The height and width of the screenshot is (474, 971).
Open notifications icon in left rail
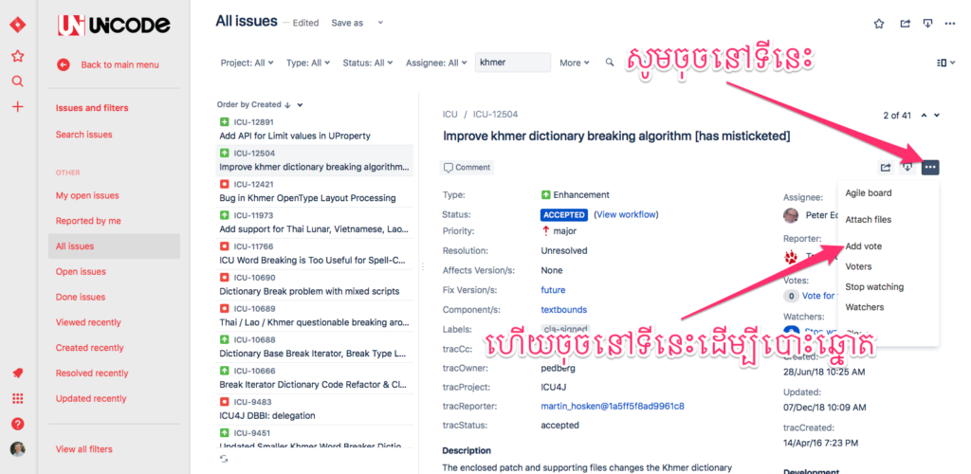point(18,374)
